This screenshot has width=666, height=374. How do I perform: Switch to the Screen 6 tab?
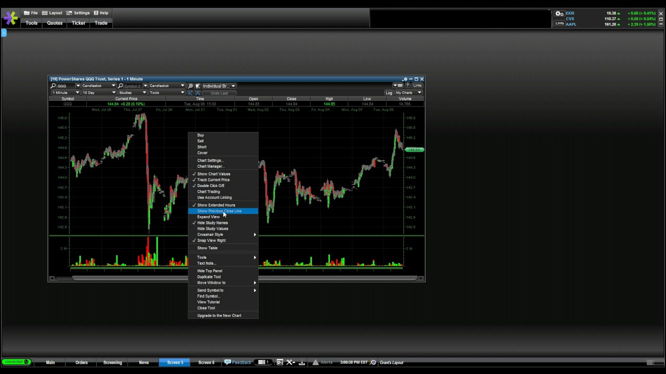coord(206,362)
